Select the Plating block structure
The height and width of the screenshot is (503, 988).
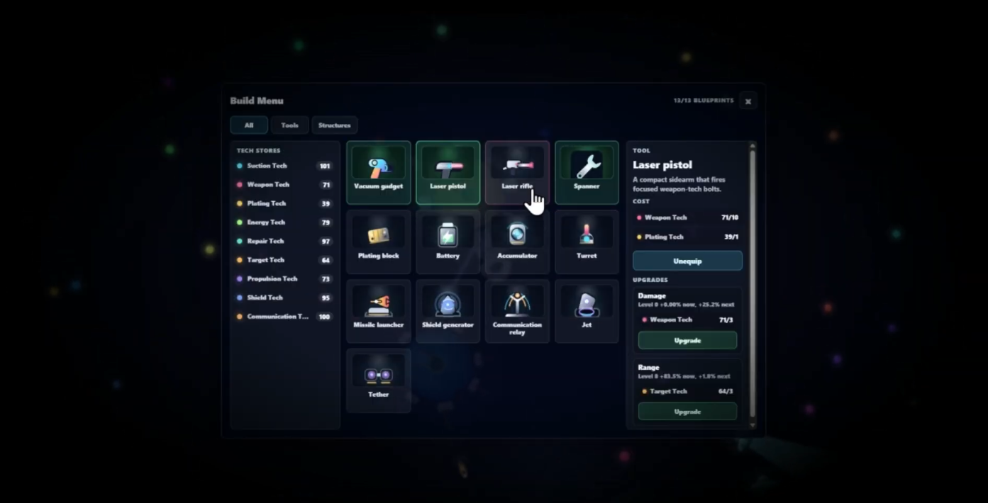click(379, 242)
